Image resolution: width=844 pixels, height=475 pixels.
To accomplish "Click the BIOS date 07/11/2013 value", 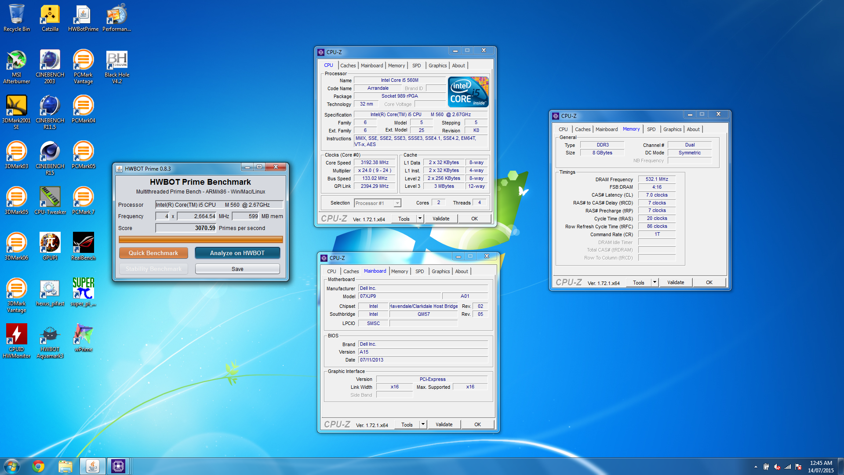I will tap(423, 360).
